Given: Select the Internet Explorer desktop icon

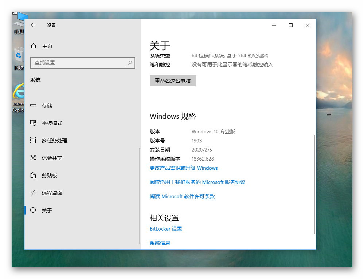Looking at the screenshot, I should [18, 98].
